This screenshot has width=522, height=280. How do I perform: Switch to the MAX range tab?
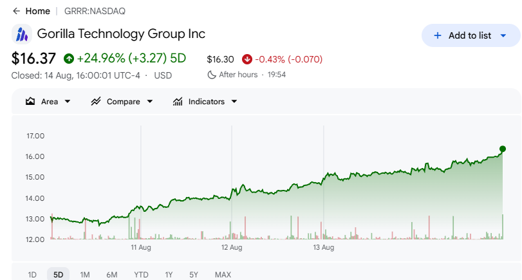point(223,275)
